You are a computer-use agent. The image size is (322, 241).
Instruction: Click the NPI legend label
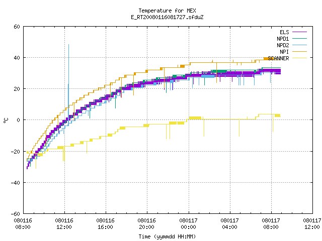(284, 52)
